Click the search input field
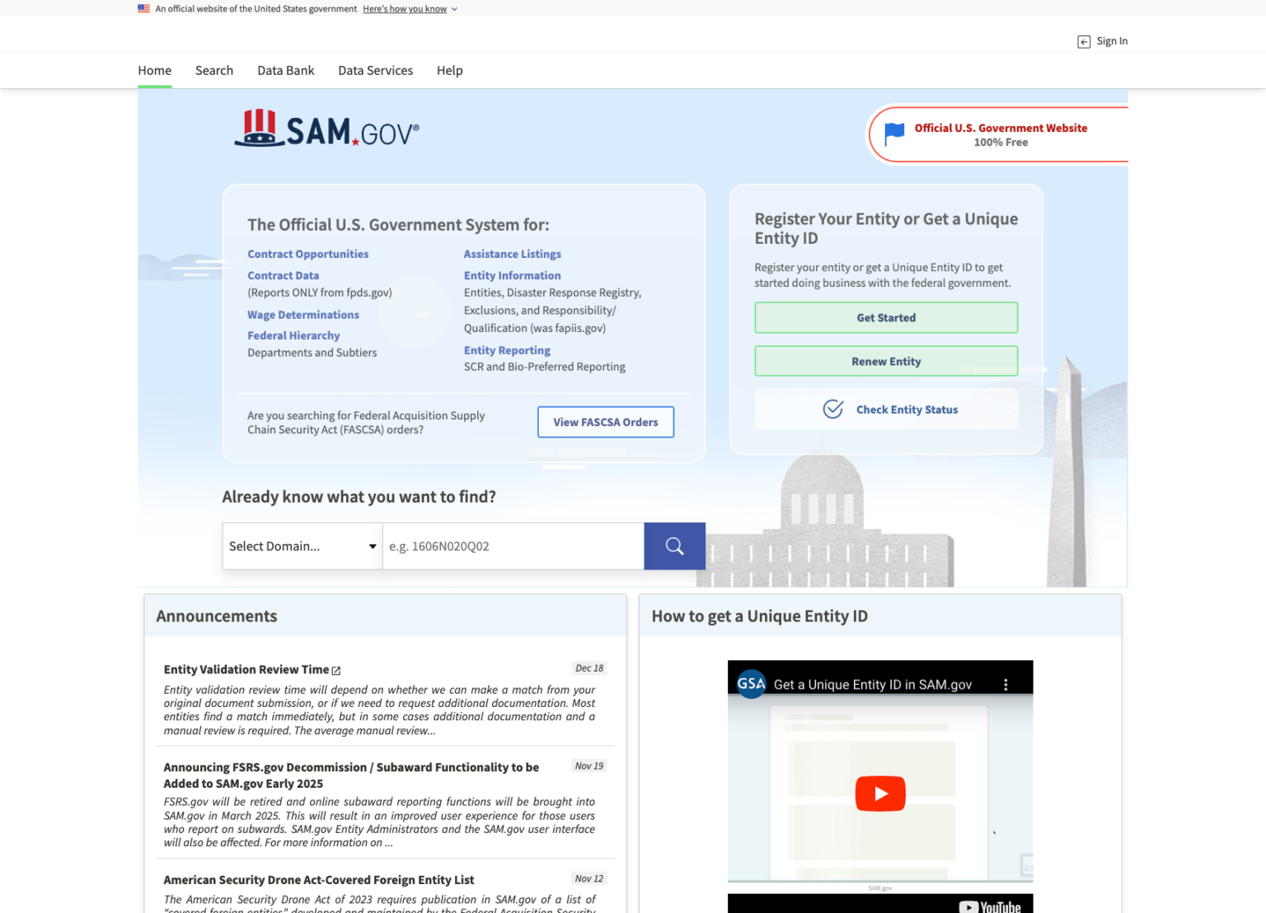The height and width of the screenshot is (913, 1266). tap(513, 545)
